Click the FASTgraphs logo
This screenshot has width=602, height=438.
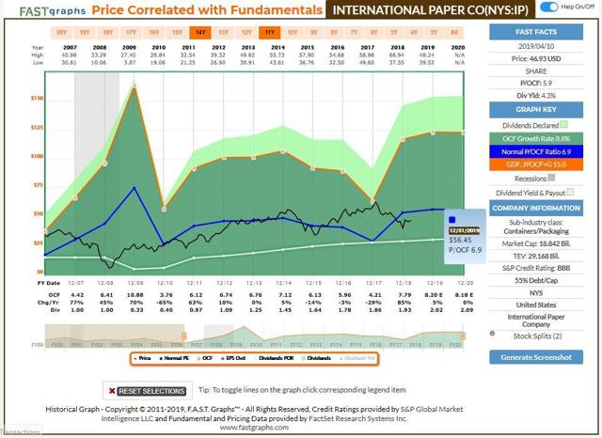pos(53,11)
